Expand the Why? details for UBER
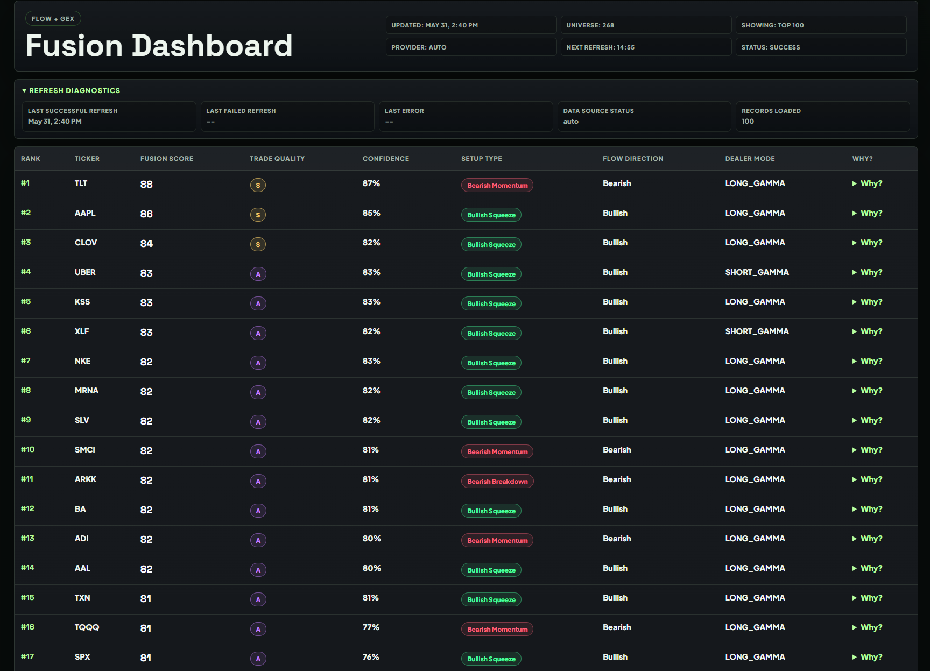 click(867, 272)
